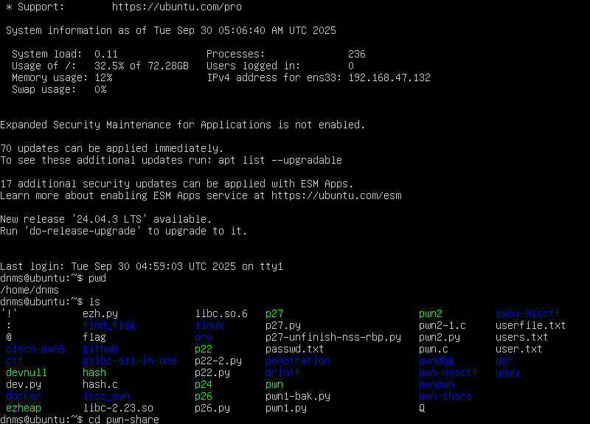Click the glibc-all-in-one directory
This screenshot has height=424, width=590.
tap(130, 361)
